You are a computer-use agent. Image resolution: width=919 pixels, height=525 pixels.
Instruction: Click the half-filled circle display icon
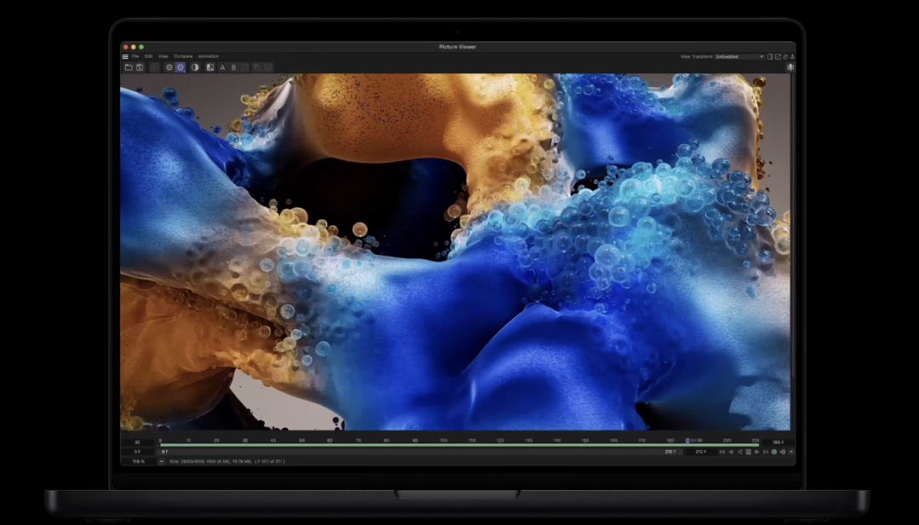(x=195, y=67)
